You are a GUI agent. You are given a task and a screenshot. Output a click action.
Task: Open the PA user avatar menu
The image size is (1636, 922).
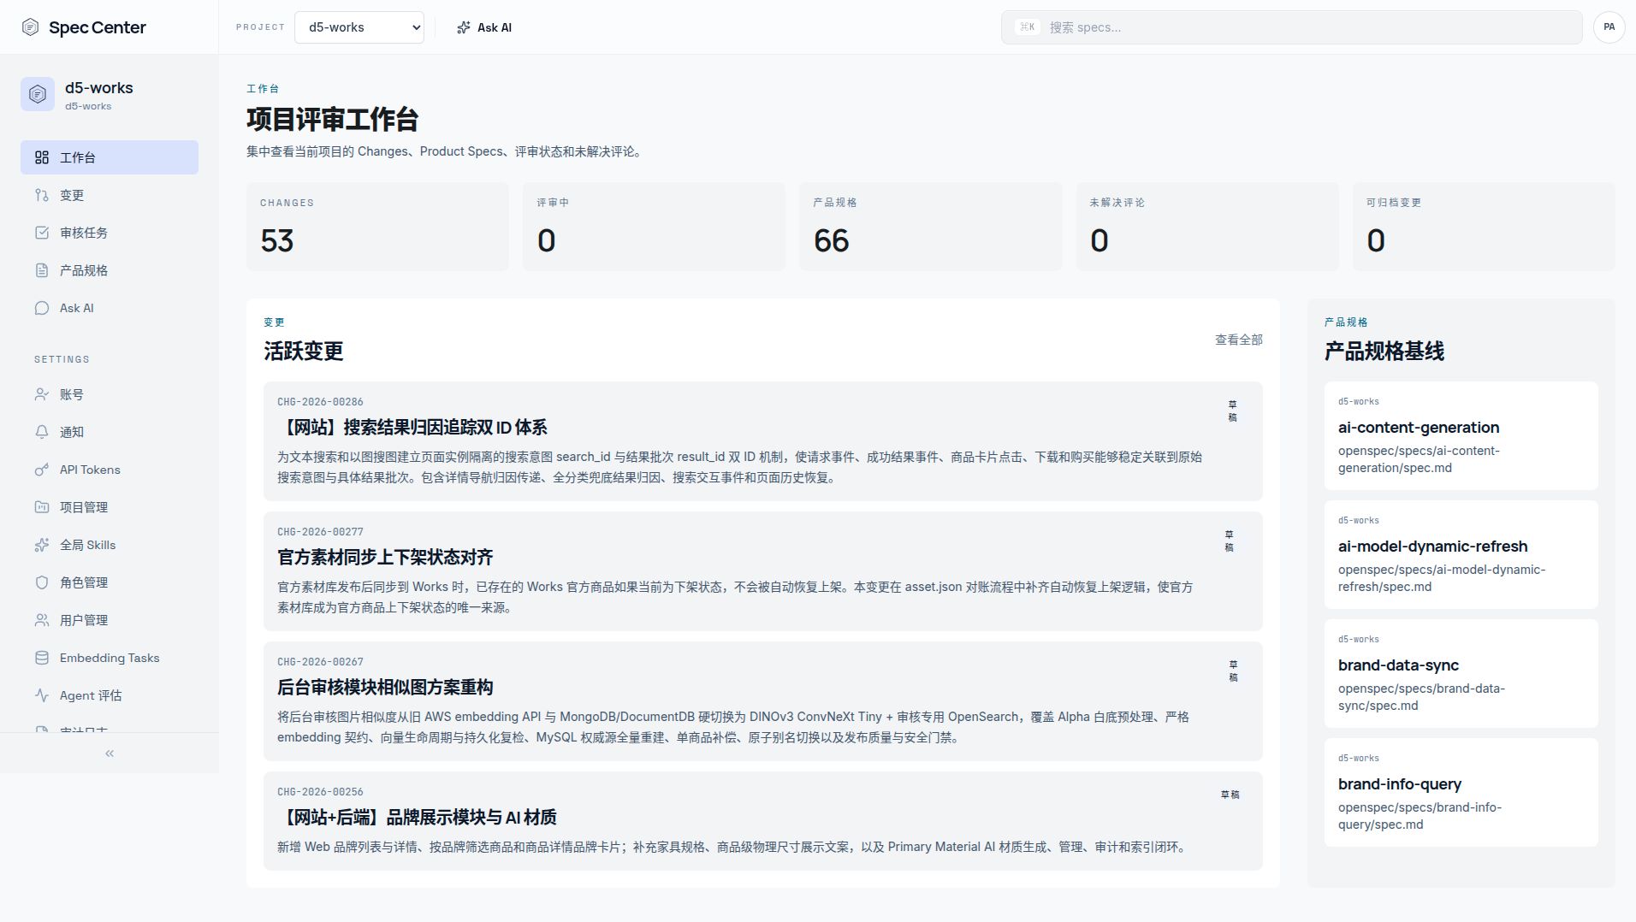[1609, 27]
